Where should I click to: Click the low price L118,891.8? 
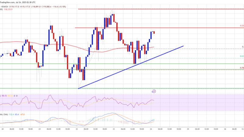(36, 7)
